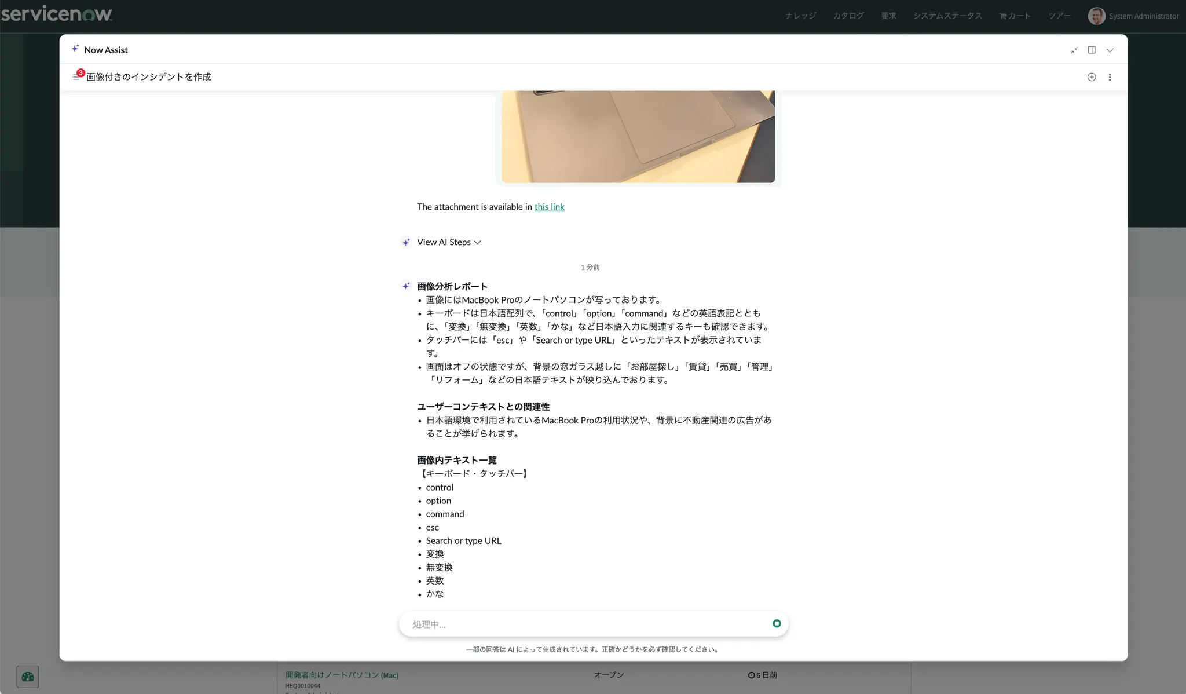Click the System Administrator avatar
Image resolution: width=1186 pixels, height=694 pixels.
click(x=1096, y=16)
